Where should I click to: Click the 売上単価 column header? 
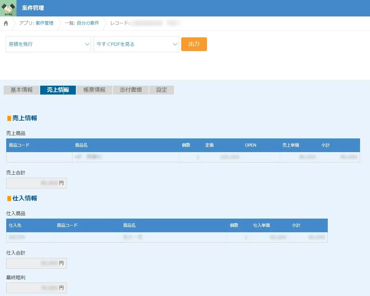tap(290, 145)
